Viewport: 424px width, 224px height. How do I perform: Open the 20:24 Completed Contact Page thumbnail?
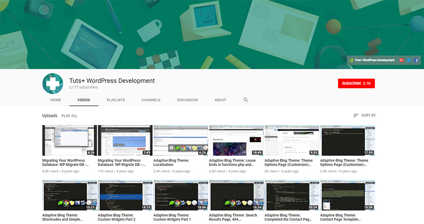click(x=292, y=195)
